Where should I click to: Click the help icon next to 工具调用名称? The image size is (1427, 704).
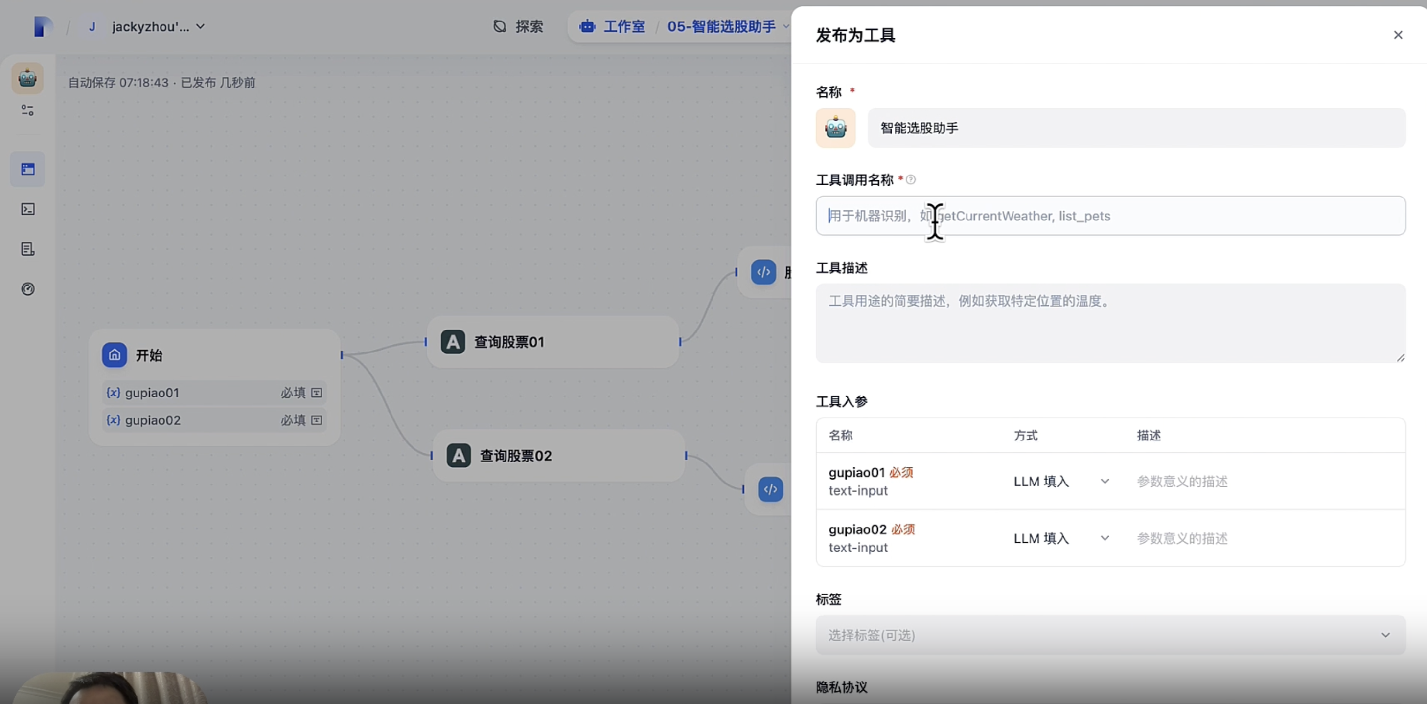[x=911, y=179]
